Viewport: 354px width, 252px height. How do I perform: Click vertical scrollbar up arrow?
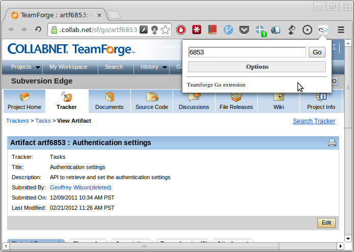point(348,43)
